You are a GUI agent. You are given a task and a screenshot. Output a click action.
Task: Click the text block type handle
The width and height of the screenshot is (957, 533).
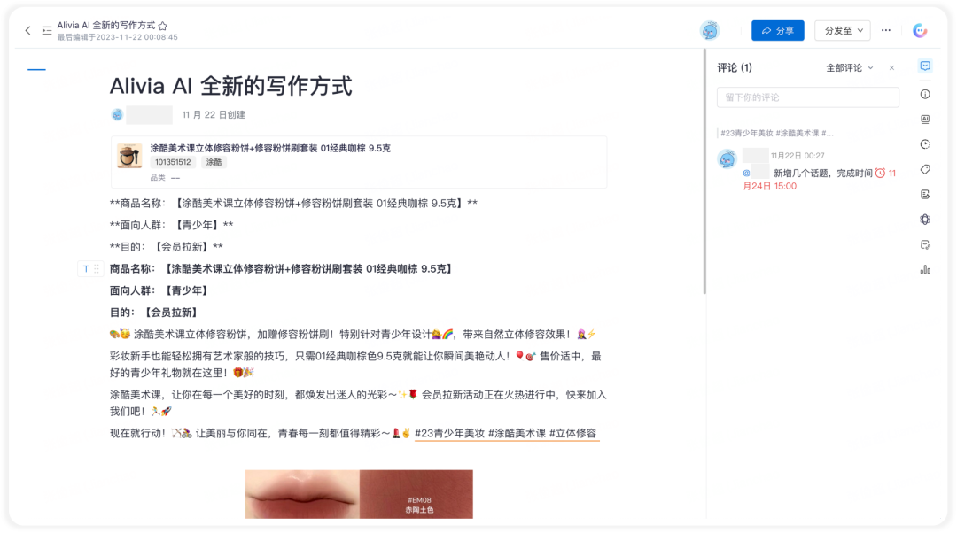[86, 269]
